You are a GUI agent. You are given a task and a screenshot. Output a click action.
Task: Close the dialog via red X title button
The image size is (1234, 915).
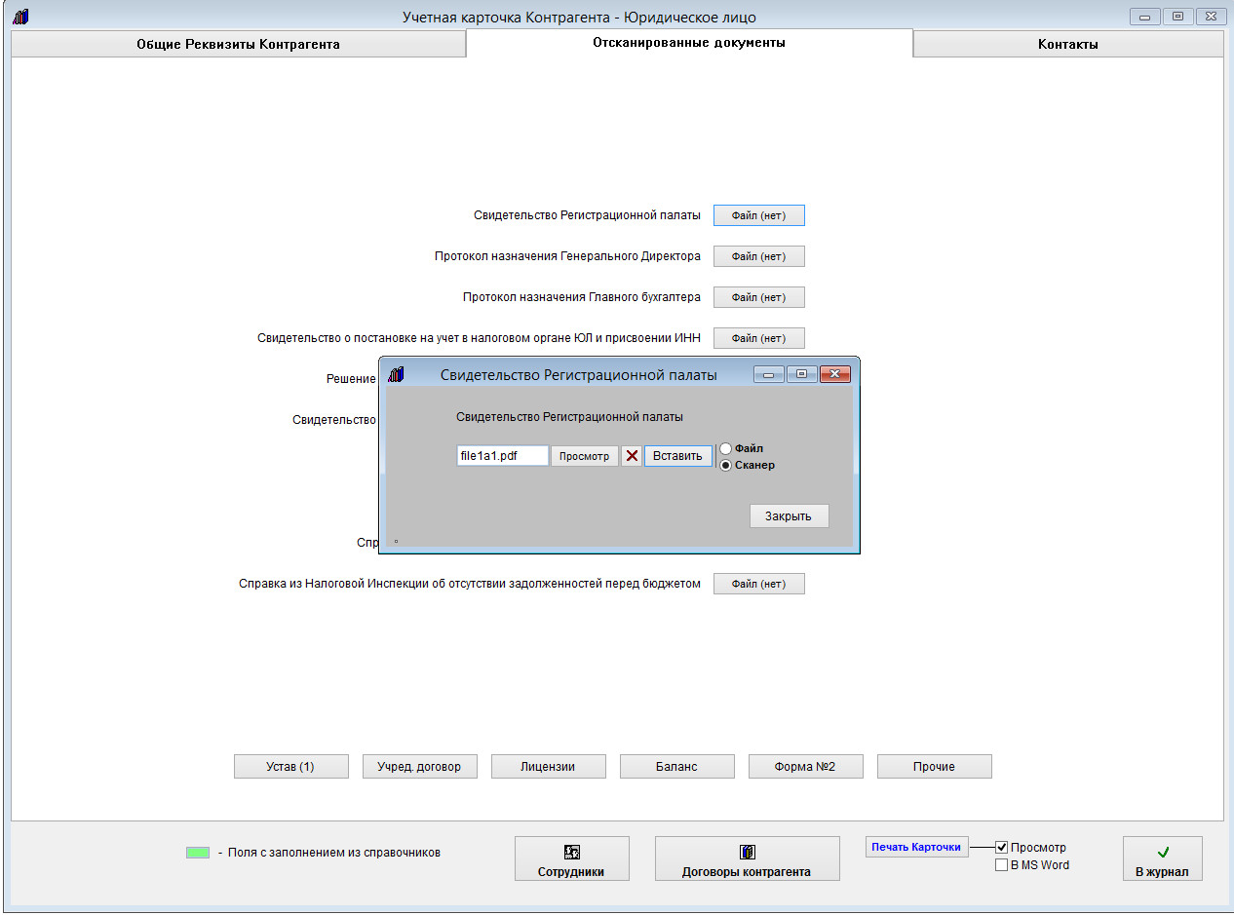pos(835,374)
